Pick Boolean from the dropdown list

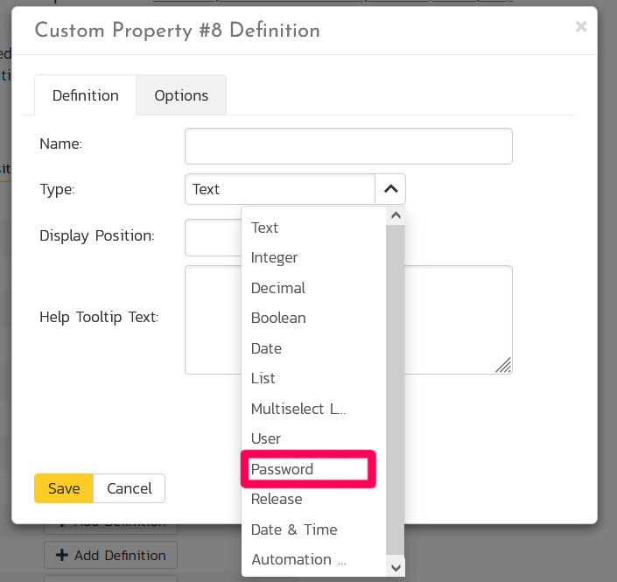coord(278,318)
